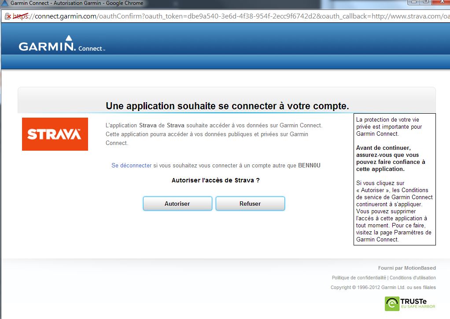Click the 'Si vous cliquez sur « Autoriser »' paragraph

coord(395,211)
